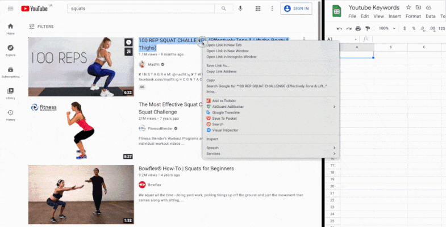Open Library in YouTube sidebar

click(x=11, y=94)
